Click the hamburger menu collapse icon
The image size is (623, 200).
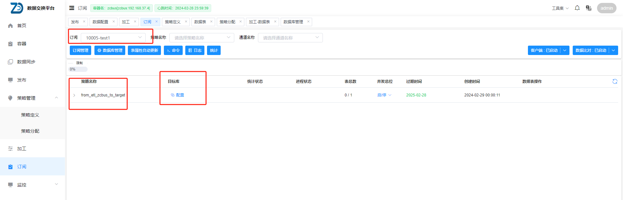click(72, 8)
